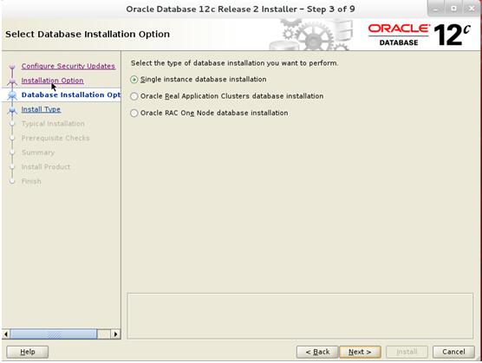Maximize the installer window
Image resolution: width=482 pixels, height=363 pixels.
pyautogui.click(x=453, y=9)
